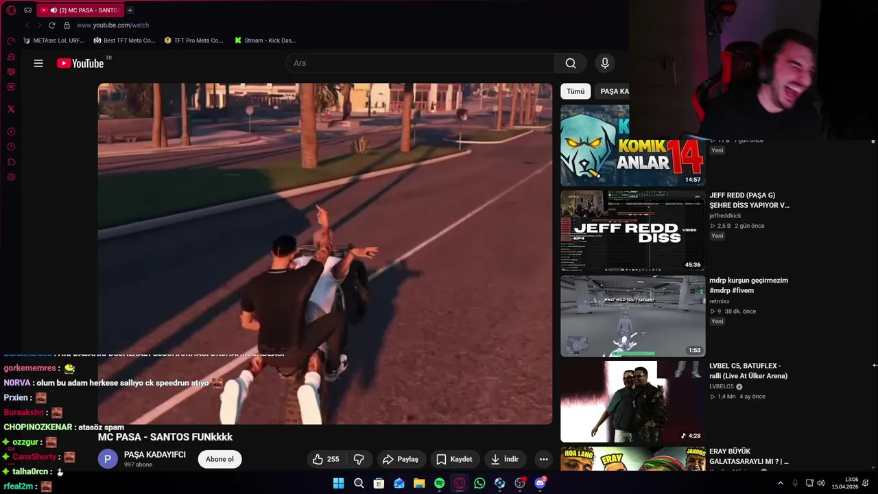Open METAsrc LoL URF bookmark
Screen dimensions: 878x494
54,40
